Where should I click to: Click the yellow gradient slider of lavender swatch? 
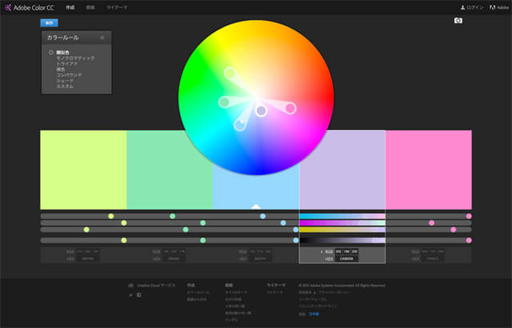(342, 230)
